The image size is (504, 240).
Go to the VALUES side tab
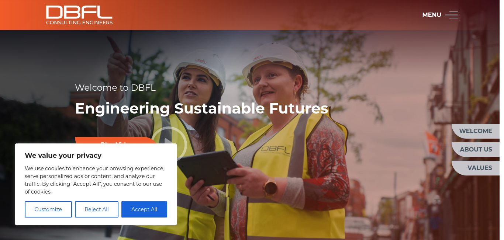tap(476, 168)
